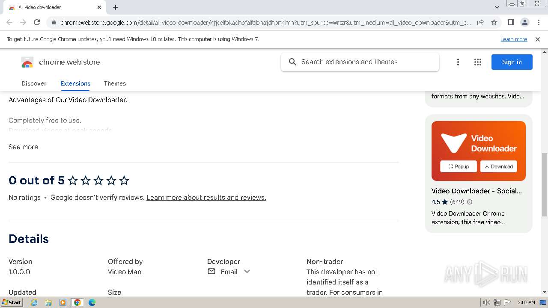Open the browser side panel icon
This screenshot has width=548, height=308.
[511, 22]
